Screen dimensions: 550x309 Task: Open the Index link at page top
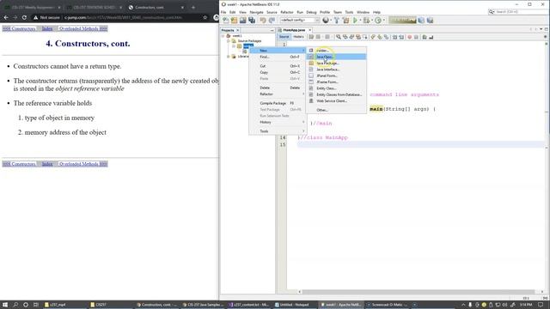pos(47,28)
